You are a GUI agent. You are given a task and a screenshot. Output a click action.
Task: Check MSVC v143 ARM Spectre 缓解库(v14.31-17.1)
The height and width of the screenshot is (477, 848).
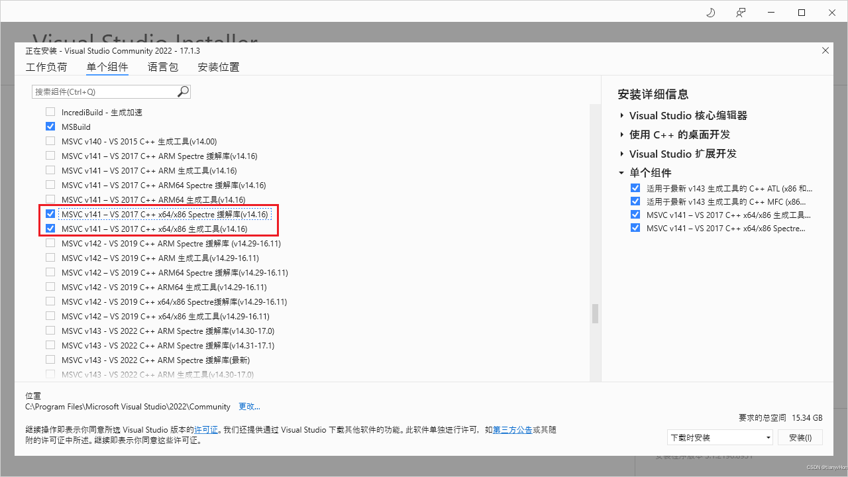click(x=50, y=345)
